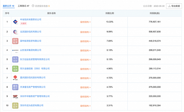Click the 深圳市华融泰 logo icon
This screenshot has height=112, width=184.
click(x=15, y=96)
